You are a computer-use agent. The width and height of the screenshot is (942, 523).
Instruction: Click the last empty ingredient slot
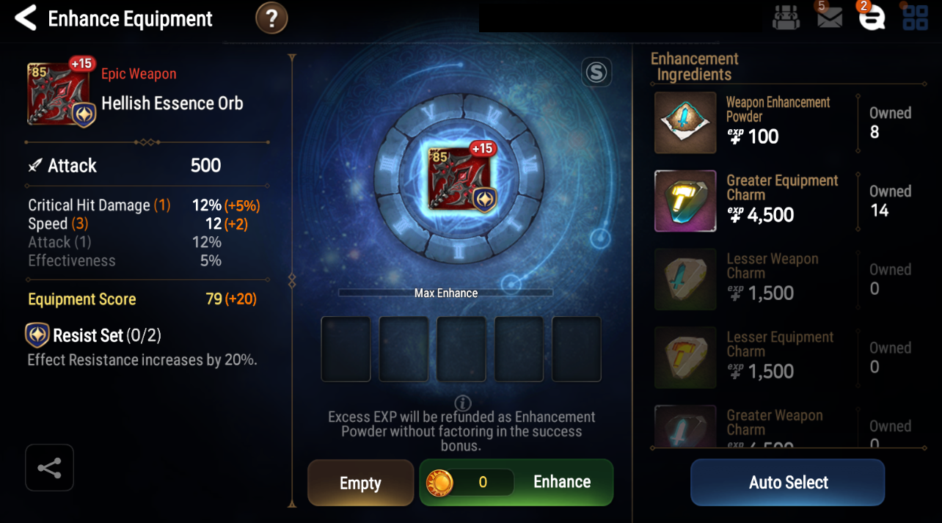coord(577,349)
